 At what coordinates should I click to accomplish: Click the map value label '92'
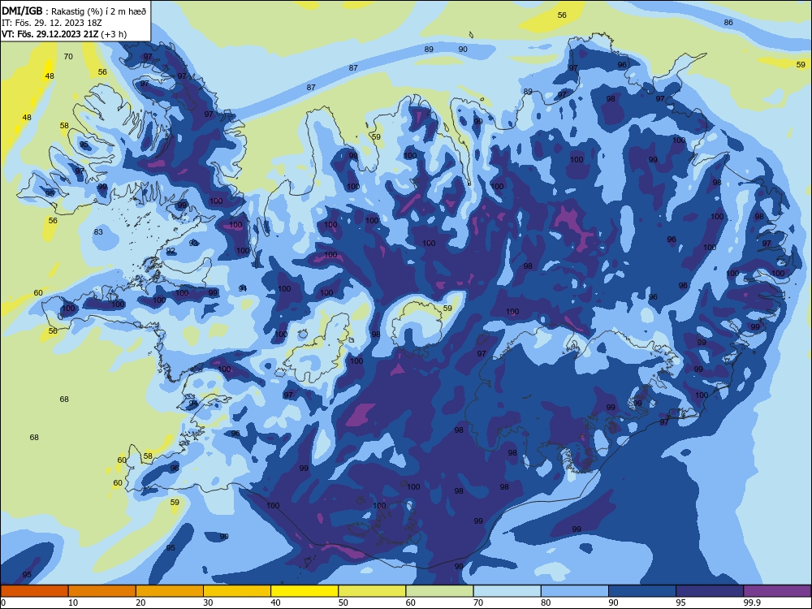[x=171, y=251]
